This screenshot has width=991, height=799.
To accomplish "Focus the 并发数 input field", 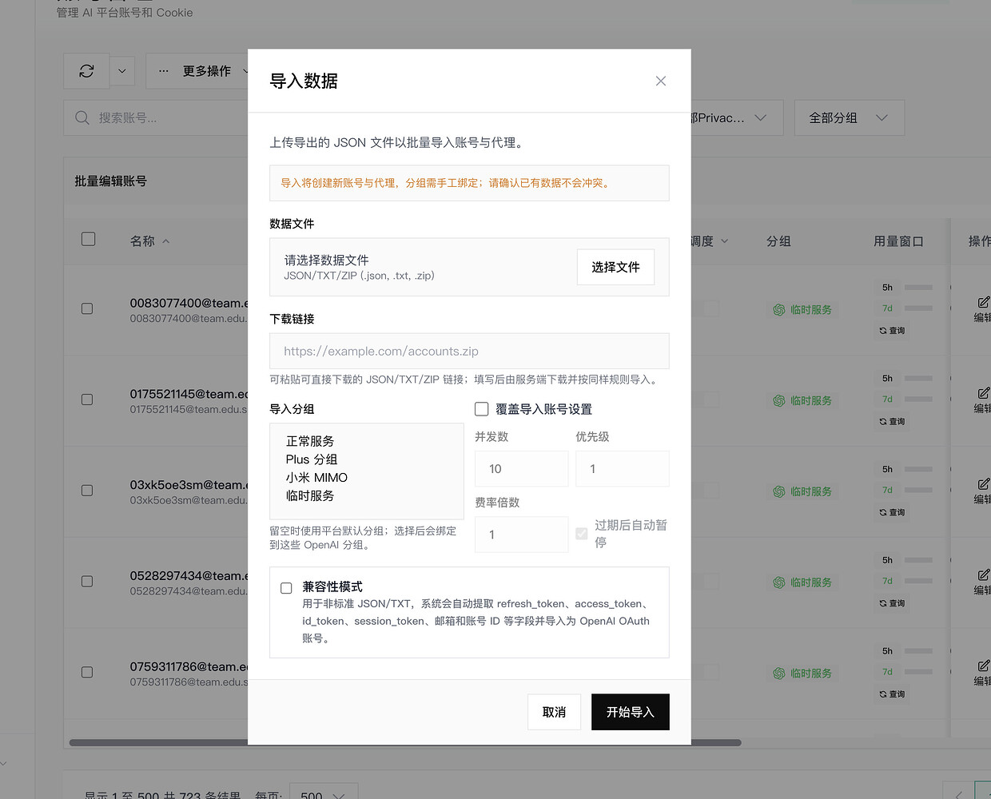I will (x=522, y=469).
